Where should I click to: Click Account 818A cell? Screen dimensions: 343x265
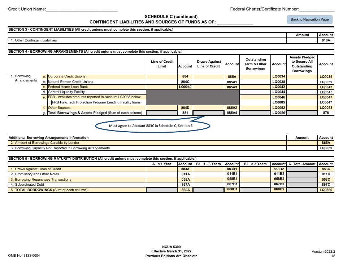[x=326, y=40]
